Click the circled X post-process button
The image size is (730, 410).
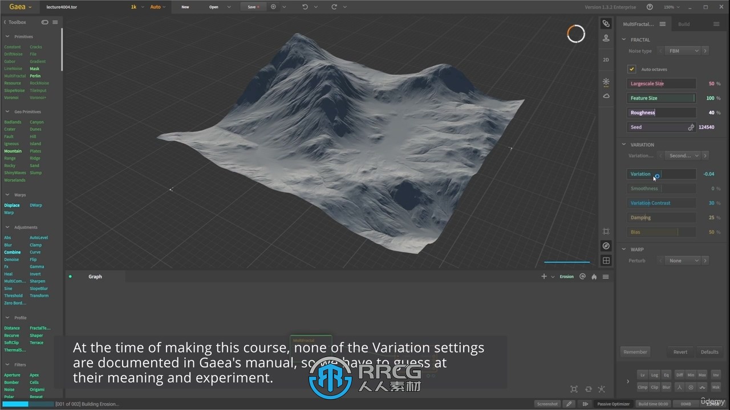point(691,387)
